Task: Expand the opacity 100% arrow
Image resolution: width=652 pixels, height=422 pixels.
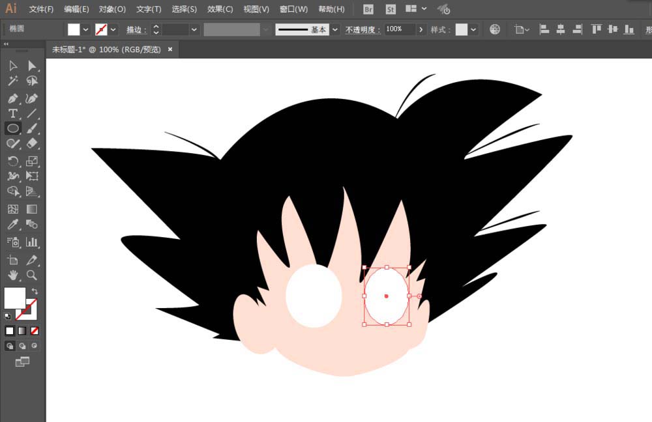Action: [x=421, y=29]
